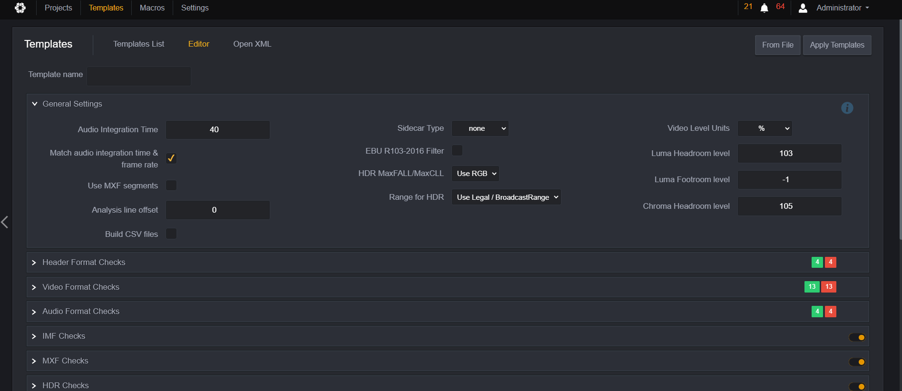Collapse the General Settings section
902x391 pixels.
pyautogui.click(x=35, y=104)
